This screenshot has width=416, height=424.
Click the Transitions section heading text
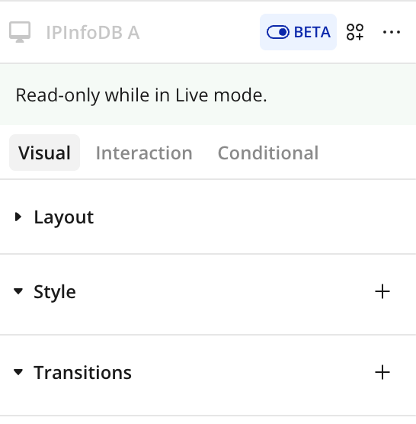[82, 373]
